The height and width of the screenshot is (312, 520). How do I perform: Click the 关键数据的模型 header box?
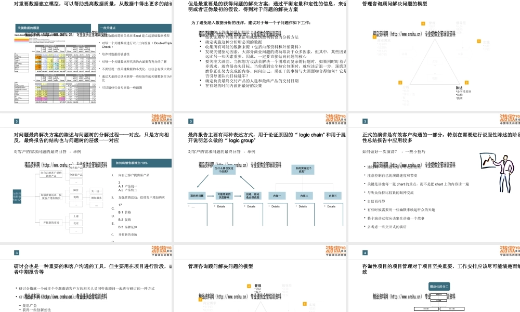53,28
